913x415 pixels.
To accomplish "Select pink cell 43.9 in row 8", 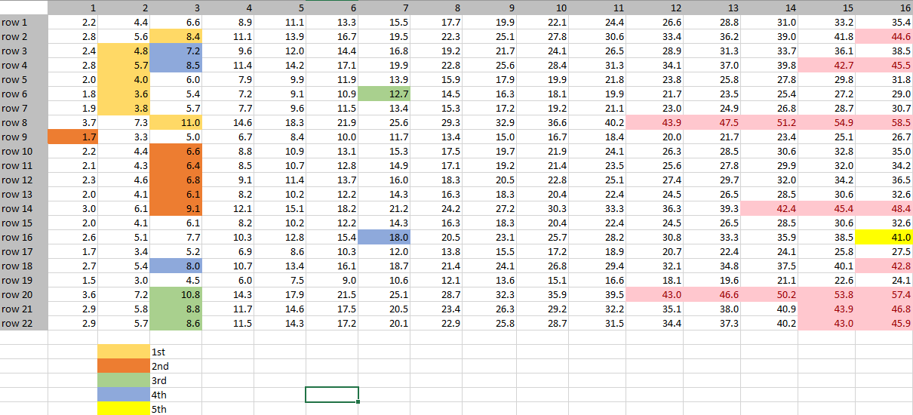I will click(654, 122).
